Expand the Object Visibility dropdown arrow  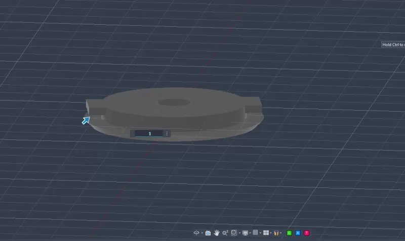coord(281,233)
